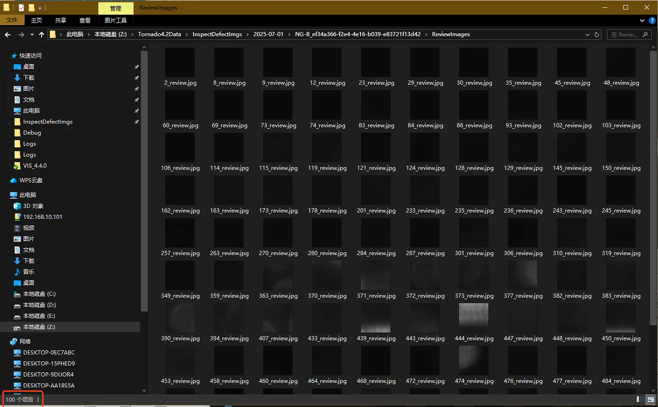Viewport: 658px width, 407px height.
Task: Click 本地磁盘 (Z:) in the address bar
Action: (110, 34)
